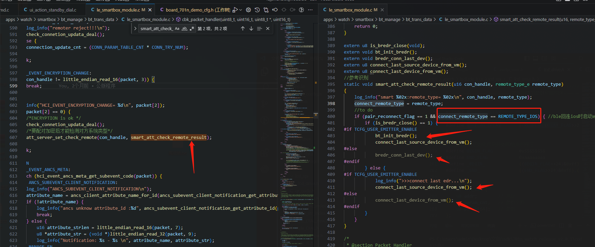
Task: Click the Debug/Run file icon in the editor toolbar
Action: coord(235,10)
